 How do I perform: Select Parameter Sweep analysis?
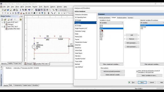[80, 31]
